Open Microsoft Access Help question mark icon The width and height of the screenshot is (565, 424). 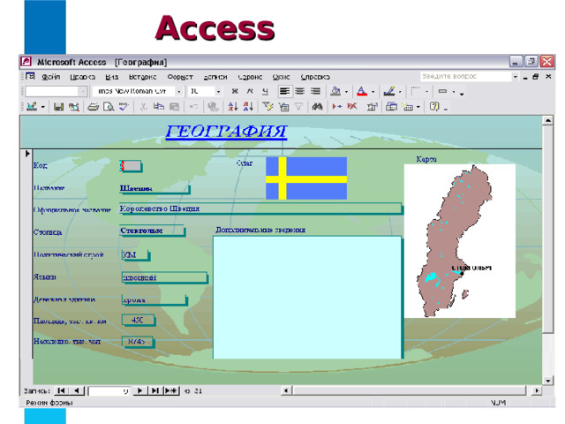coord(434,107)
